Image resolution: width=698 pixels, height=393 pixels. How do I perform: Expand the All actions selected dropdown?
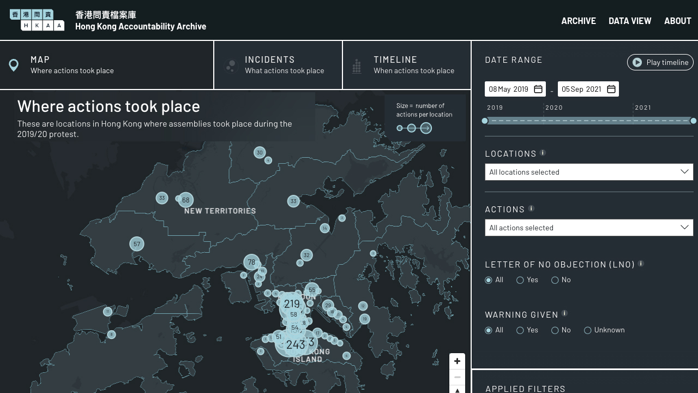tap(589, 228)
